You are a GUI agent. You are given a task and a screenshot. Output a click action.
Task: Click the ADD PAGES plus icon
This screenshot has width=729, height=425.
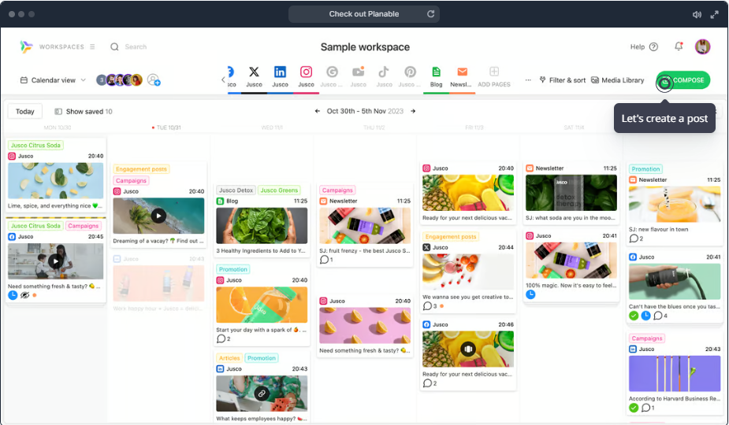(x=494, y=72)
